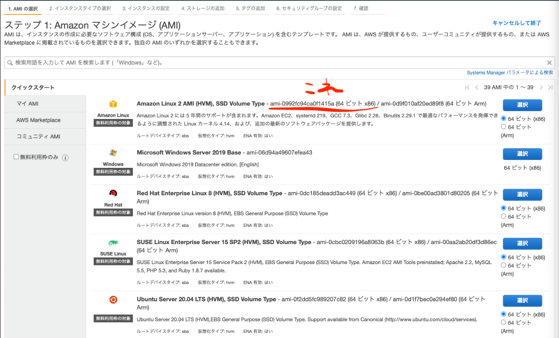Viewport: 559px width, 338px height.
Task: Select 64 ビット (Arm) for Amazon Linux 2
Action: 504,127
